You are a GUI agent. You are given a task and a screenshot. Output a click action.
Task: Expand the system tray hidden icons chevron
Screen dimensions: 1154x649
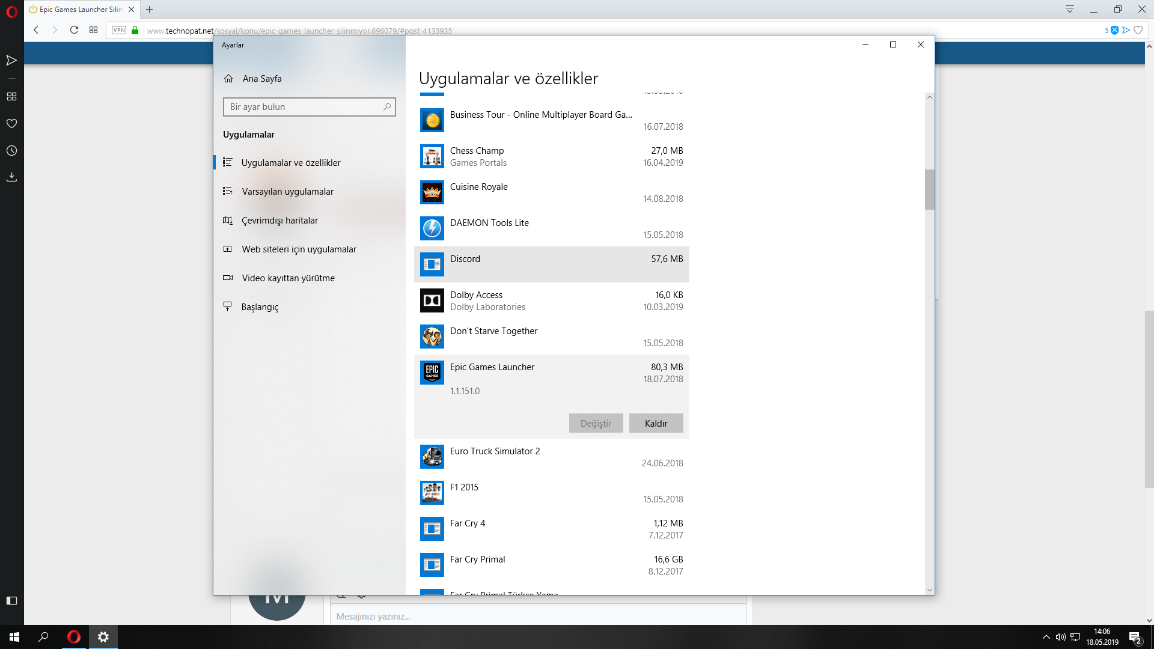click(1046, 637)
